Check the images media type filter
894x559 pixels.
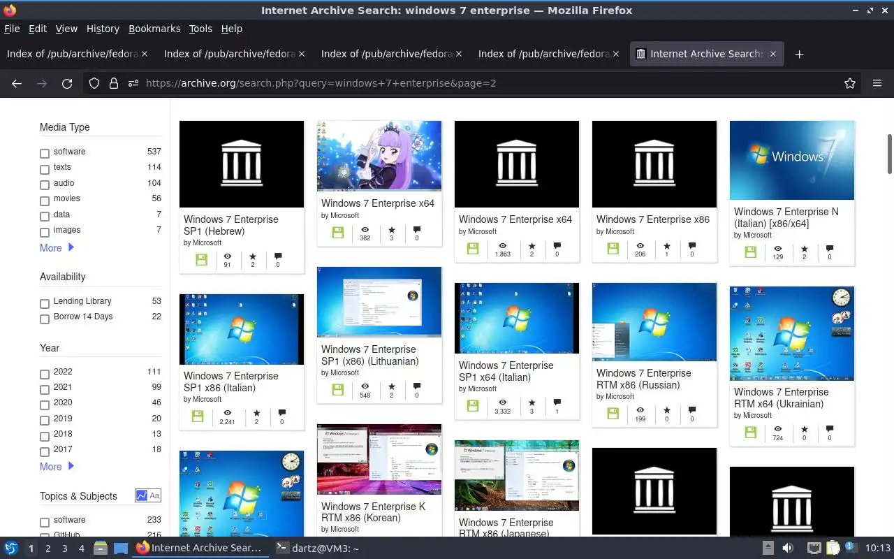[45, 232]
